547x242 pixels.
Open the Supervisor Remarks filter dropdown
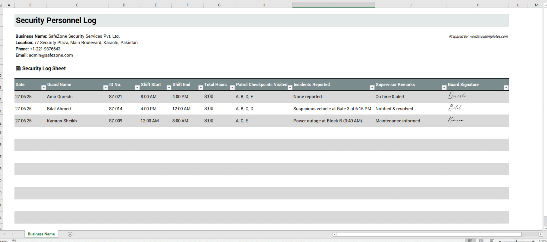coord(444,87)
